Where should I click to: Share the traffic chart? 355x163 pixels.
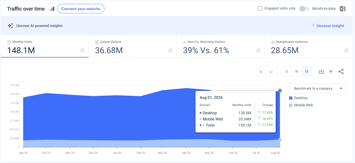(x=341, y=71)
